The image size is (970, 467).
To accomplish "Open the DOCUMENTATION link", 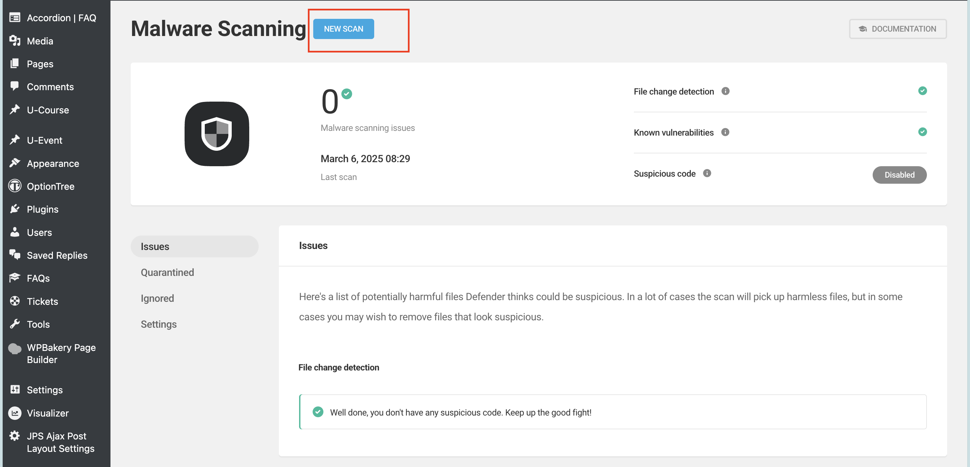I will [x=898, y=29].
